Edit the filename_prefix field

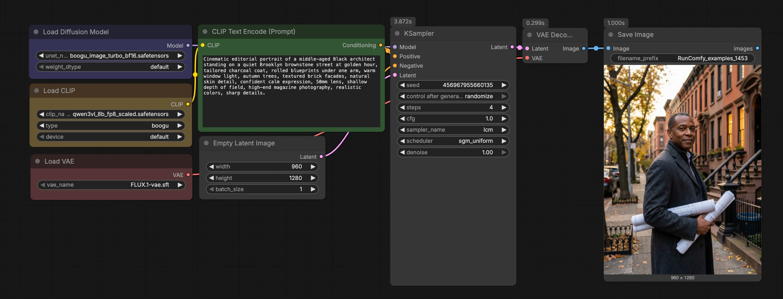pos(682,58)
